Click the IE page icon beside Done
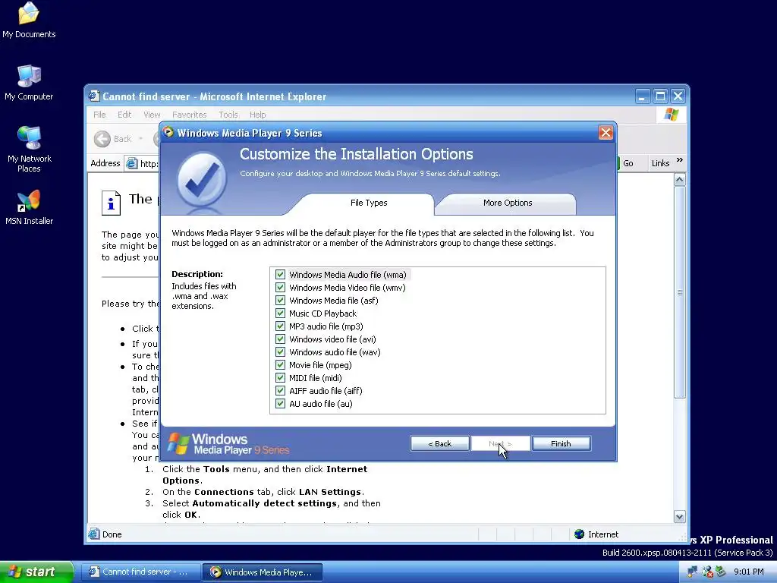The height and width of the screenshot is (583, 777). coord(93,534)
